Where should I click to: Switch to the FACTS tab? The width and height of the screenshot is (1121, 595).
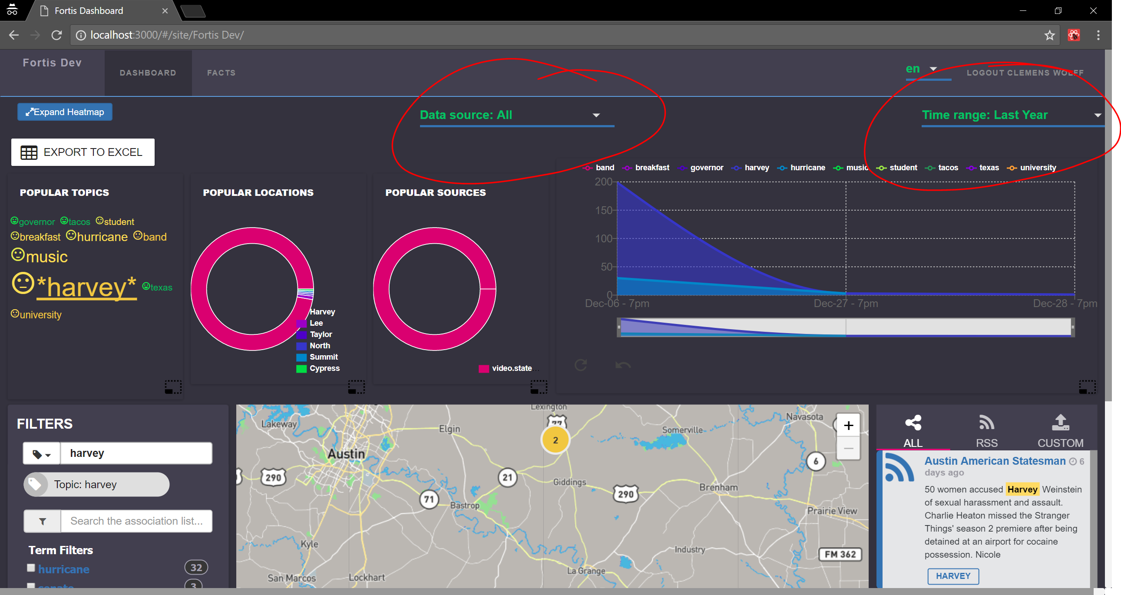[222, 73]
